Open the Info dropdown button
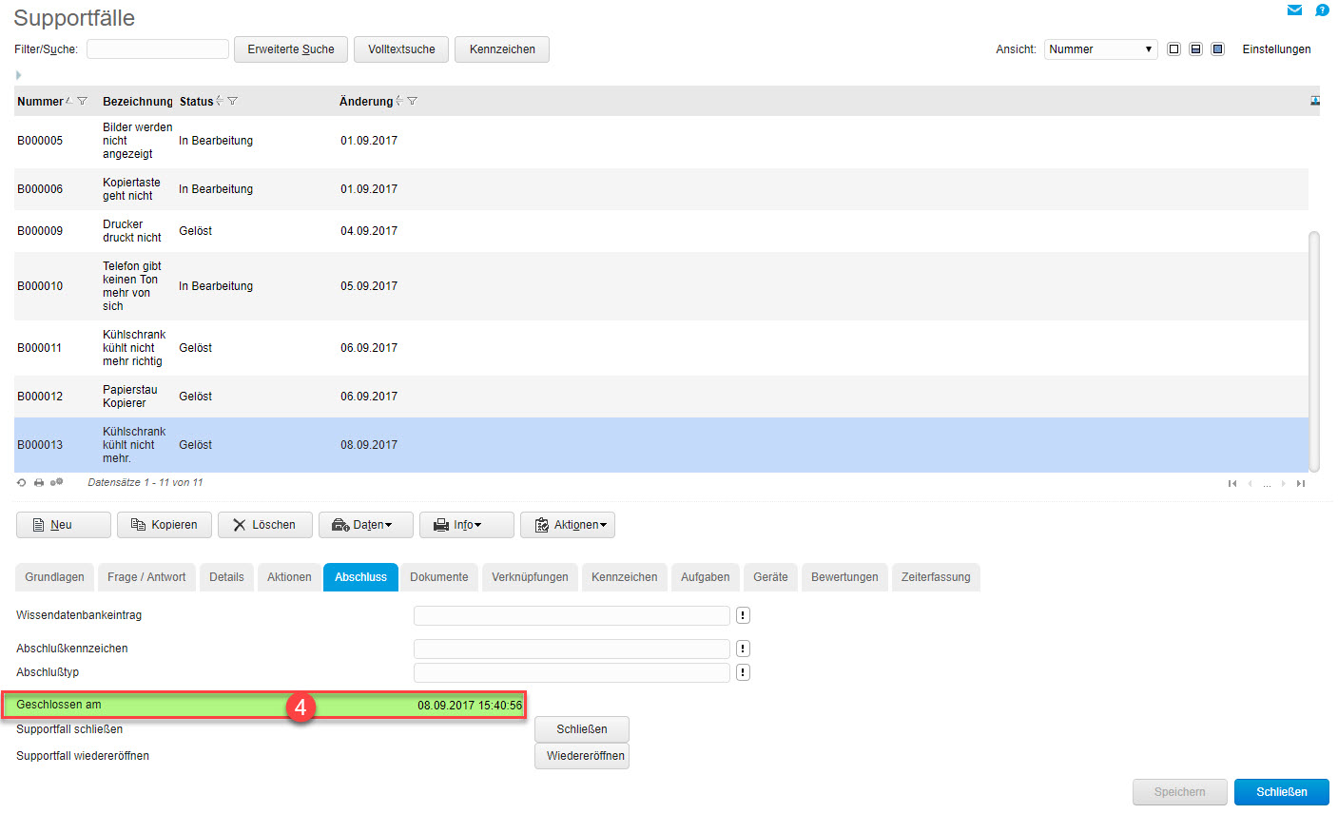Viewport: 1338px width, 814px height. coord(466,525)
